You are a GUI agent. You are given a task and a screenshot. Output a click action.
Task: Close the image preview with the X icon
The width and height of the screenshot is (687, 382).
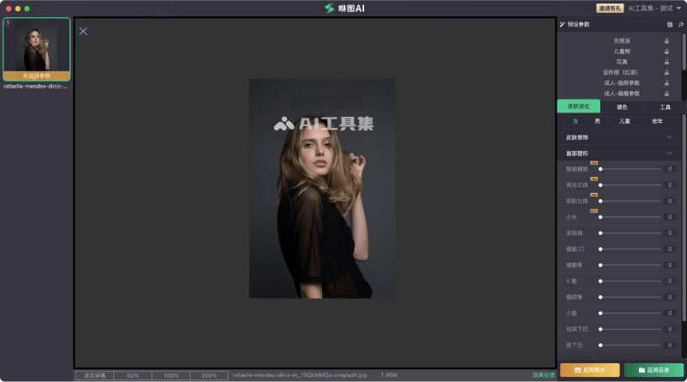click(83, 32)
